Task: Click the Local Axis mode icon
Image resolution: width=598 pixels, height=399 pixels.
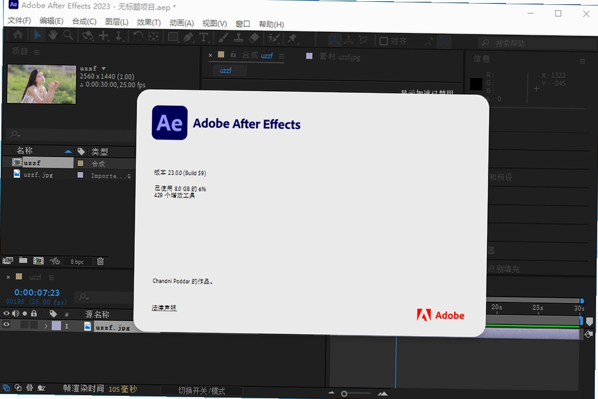Action: click(x=334, y=40)
